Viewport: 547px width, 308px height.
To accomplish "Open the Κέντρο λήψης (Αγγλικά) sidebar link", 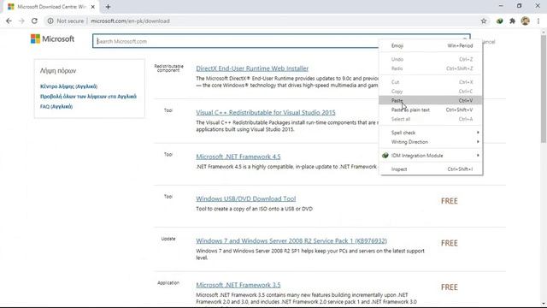I will point(68,86).
